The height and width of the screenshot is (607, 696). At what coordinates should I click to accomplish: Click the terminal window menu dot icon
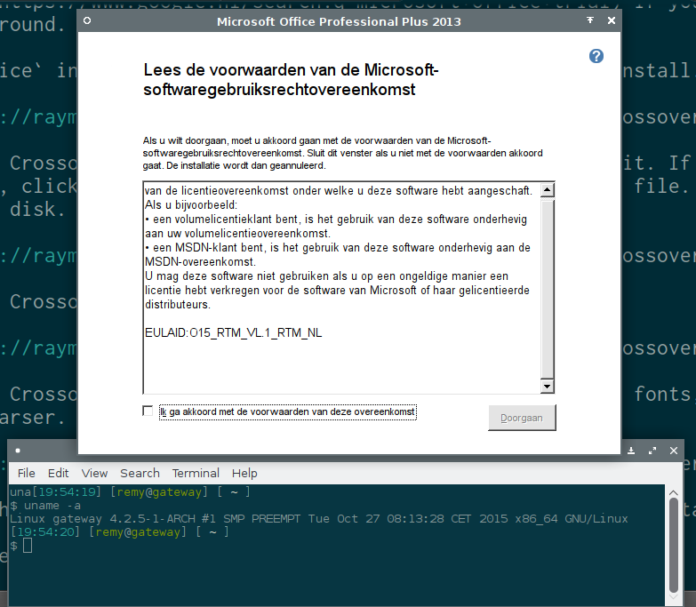point(18,451)
